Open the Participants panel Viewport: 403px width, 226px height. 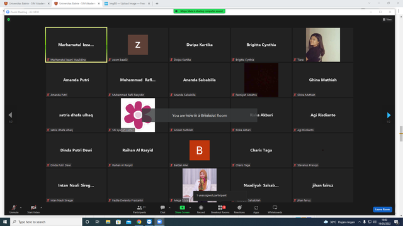click(x=140, y=209)
